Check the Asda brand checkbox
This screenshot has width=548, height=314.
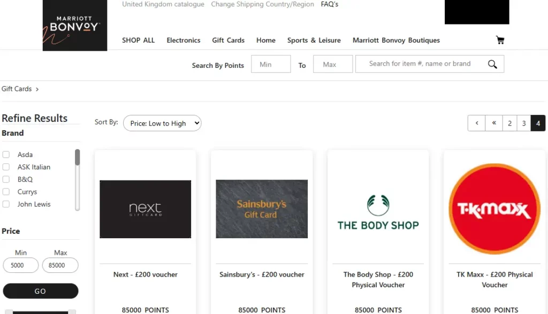pyautogui.click(x=6, y=155)
